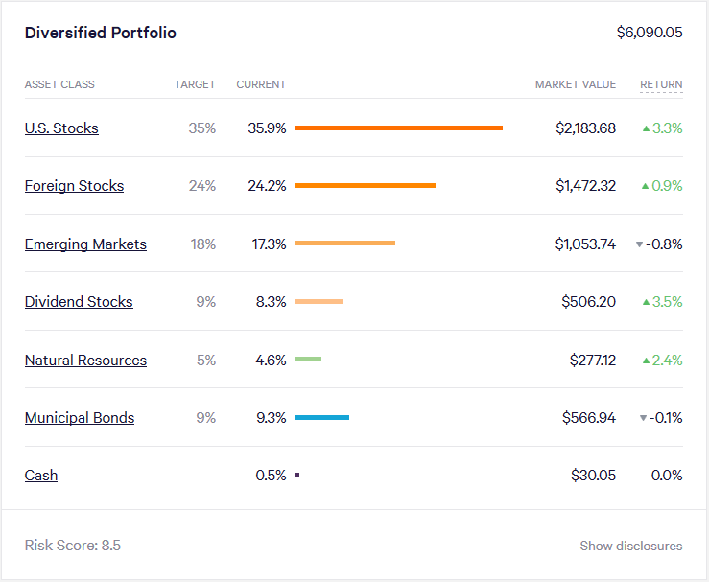The image size is (709, 582).
Task: Click the green up arrow beside 2.4% return
Action: coord(646,361)
